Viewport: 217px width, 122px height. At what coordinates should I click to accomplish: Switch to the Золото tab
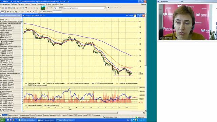[x=80, y=115]
